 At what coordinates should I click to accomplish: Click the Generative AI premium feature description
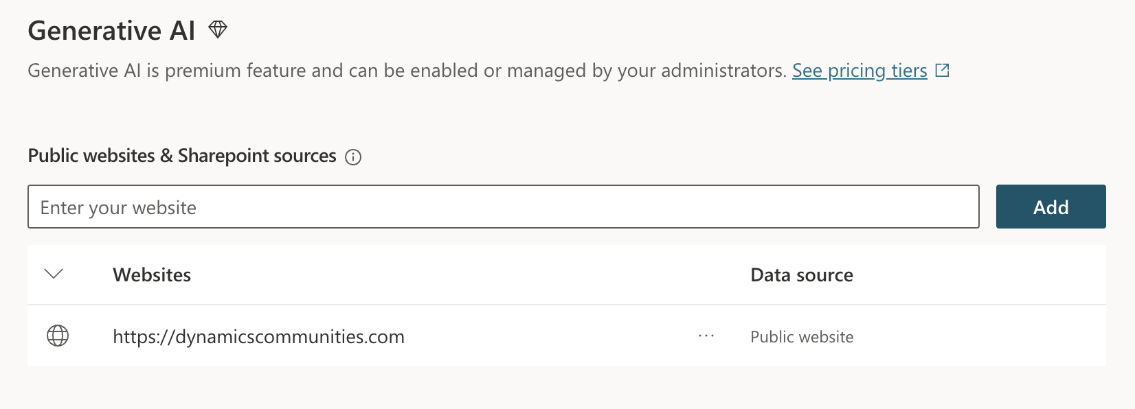pyautogui.click(x=407, y=71)
